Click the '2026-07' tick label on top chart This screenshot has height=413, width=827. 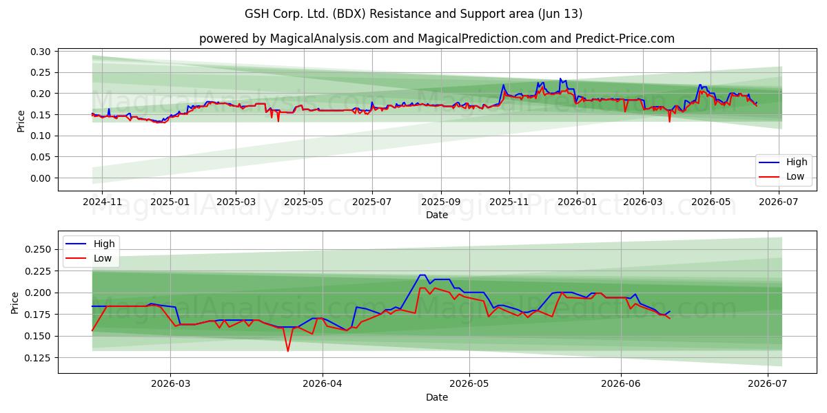tap(779, 202)
